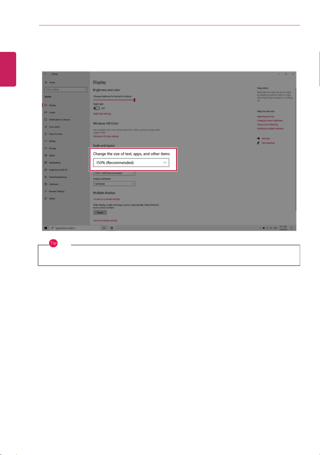320x455 pixels.
Task: Open Advanced display settings link
Action: click(x=105, y=221)
